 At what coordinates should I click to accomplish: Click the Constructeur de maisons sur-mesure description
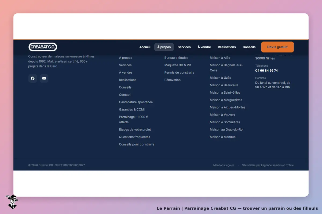pos(61,61)
